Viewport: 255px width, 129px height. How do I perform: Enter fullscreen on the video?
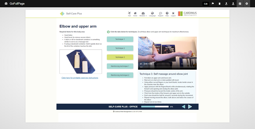point(188,64)
